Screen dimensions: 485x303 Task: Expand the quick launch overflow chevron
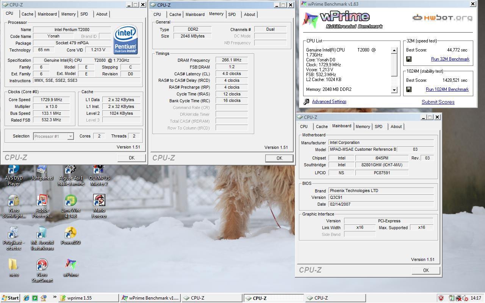55,297
